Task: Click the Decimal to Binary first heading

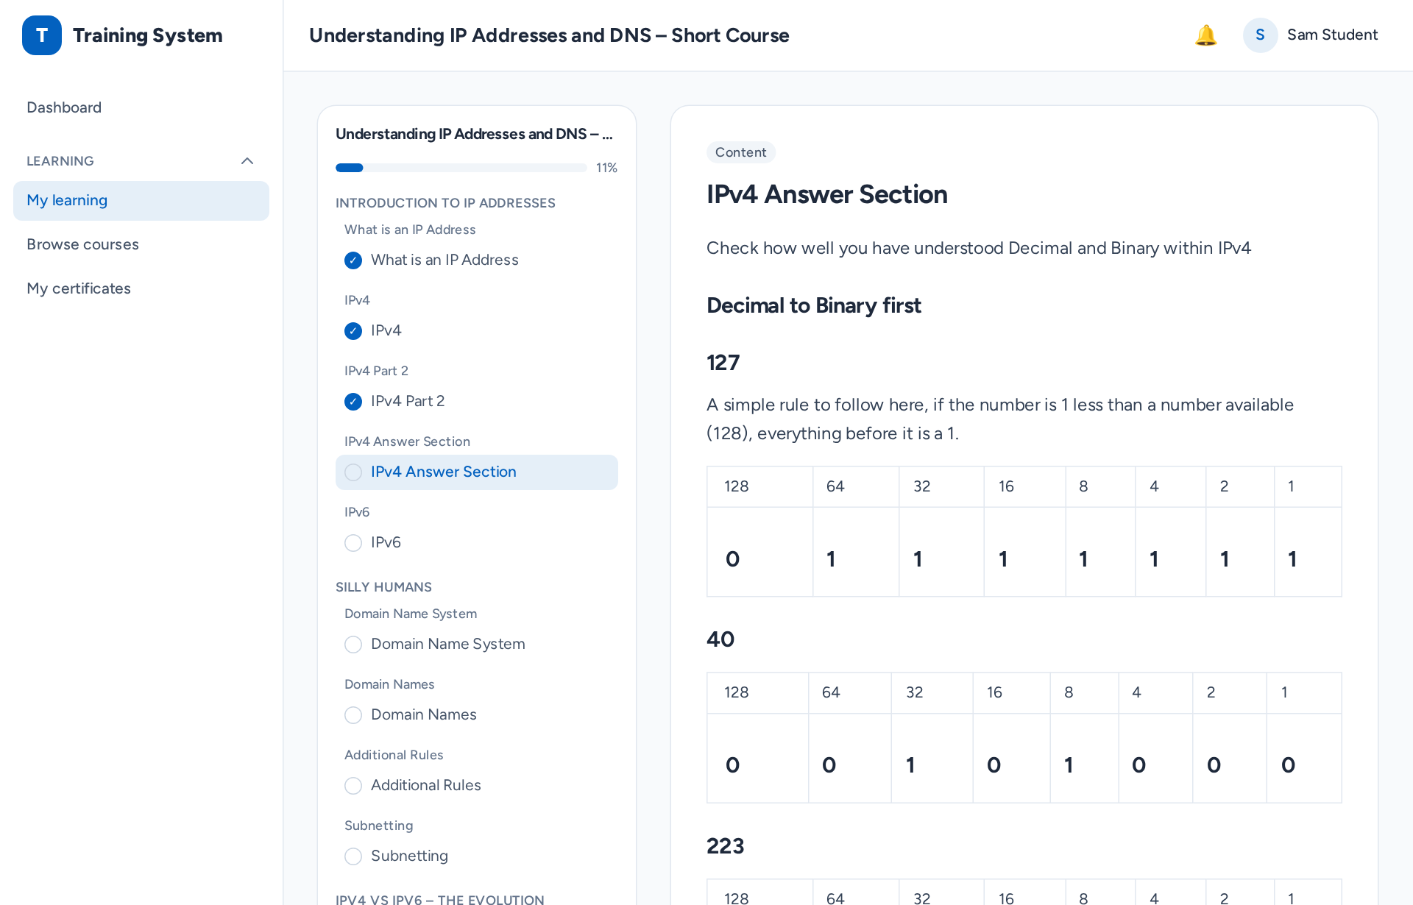Action: pos(814,305)
